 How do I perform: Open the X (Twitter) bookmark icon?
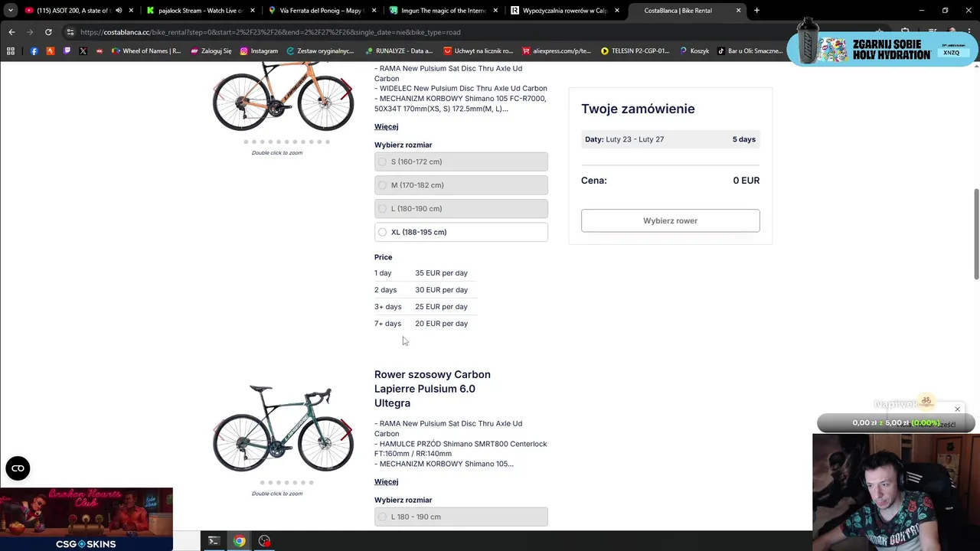click(x=83, y=51)
